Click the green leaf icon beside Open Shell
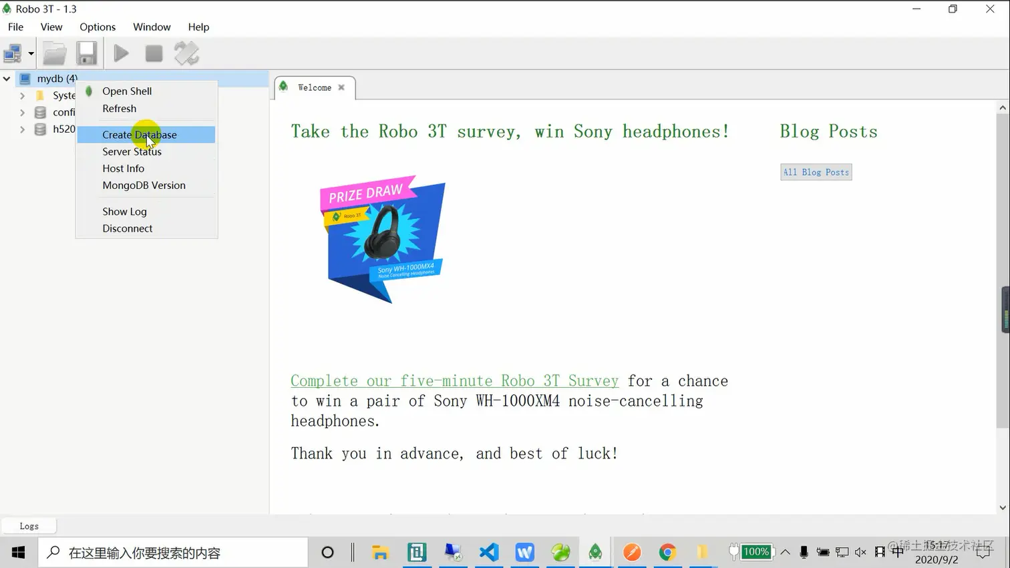 (x=89, y=91)
